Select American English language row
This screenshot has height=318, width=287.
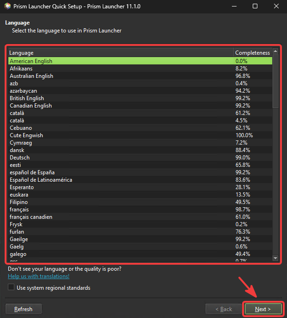click(x=140, y=61)
